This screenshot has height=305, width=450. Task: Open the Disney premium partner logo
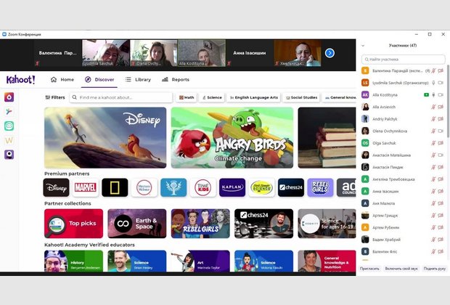(x=57, y=187)
